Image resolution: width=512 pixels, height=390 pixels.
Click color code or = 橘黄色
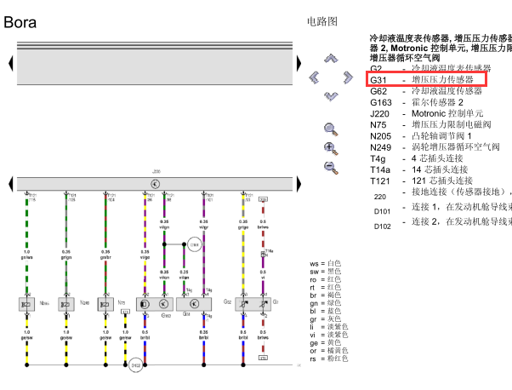329,351
